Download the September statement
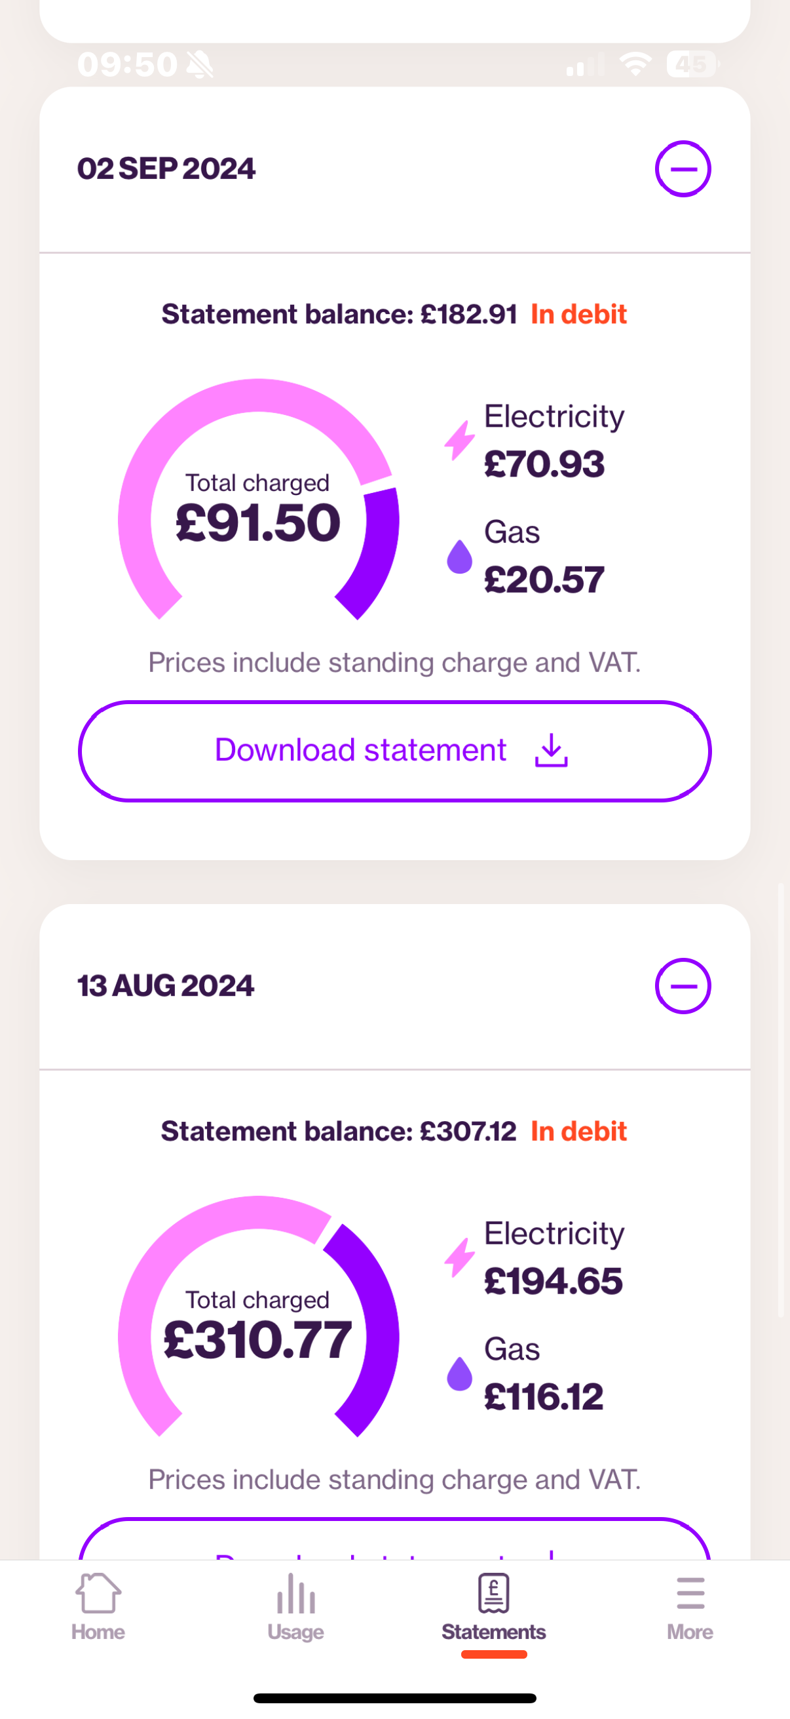This screenshot has width=790, height=1719. [x=394, y=751]
